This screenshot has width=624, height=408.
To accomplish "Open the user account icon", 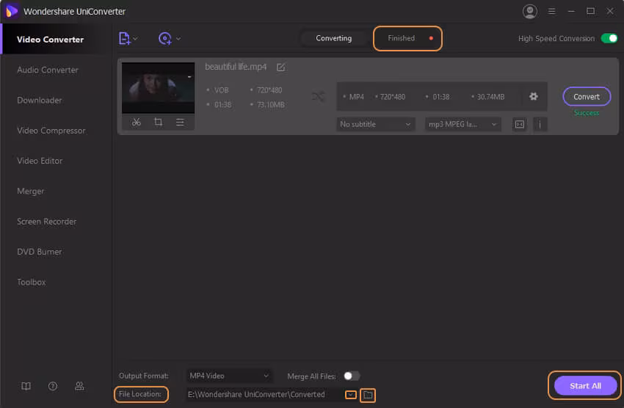I will pos(530,12).
